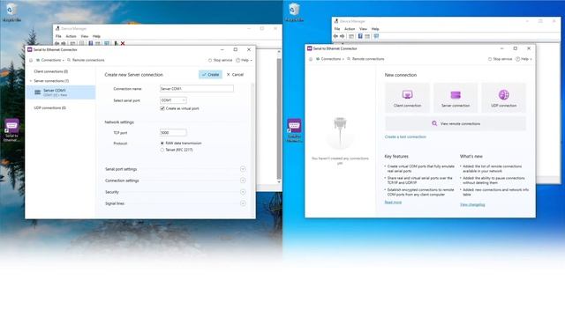565x317 pixels.
Task: Expand the Security section
Action: [x=243, y=192]
